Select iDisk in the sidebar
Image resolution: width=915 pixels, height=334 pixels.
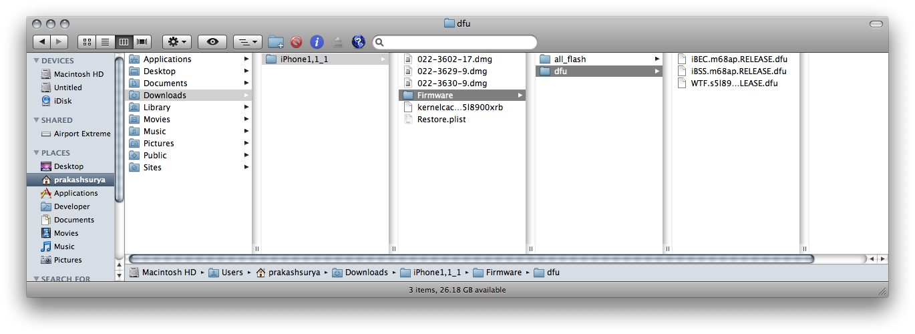pos(72,101)
